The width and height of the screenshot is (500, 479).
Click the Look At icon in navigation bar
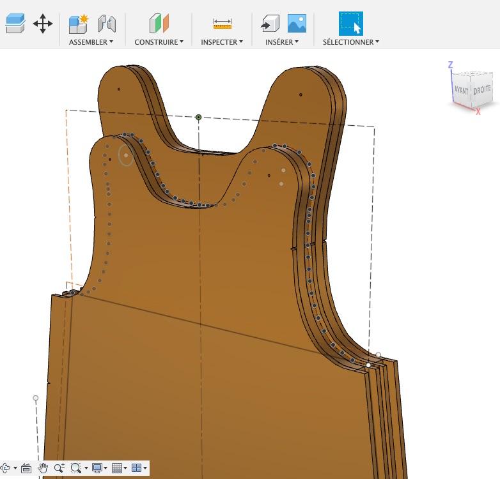26,468
